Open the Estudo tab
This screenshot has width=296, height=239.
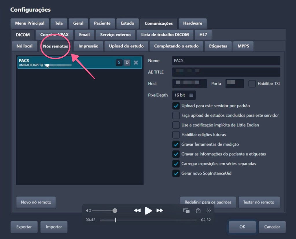click(128, 23)
